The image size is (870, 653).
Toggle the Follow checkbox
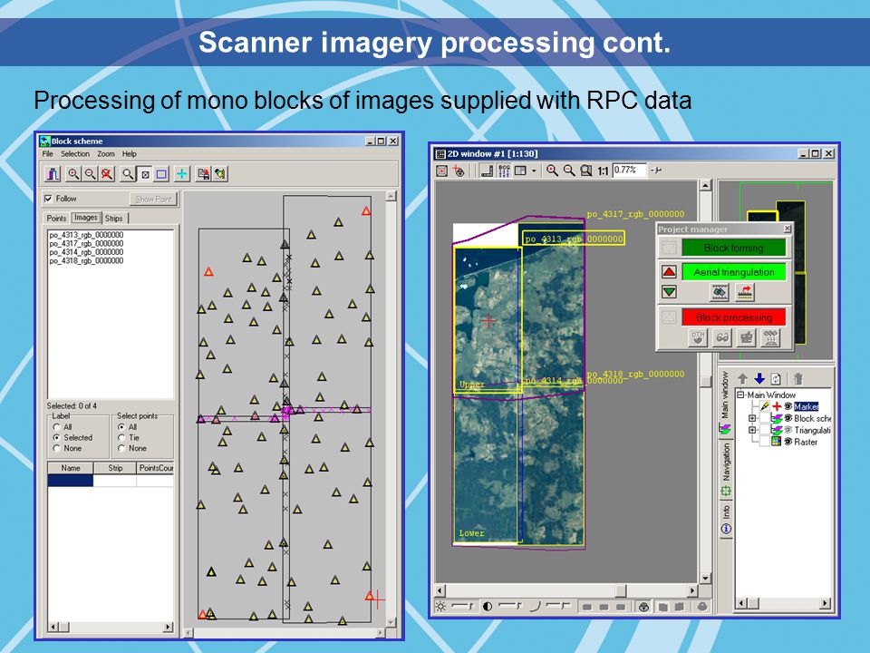pyautogui.click(x=48, y=199)
